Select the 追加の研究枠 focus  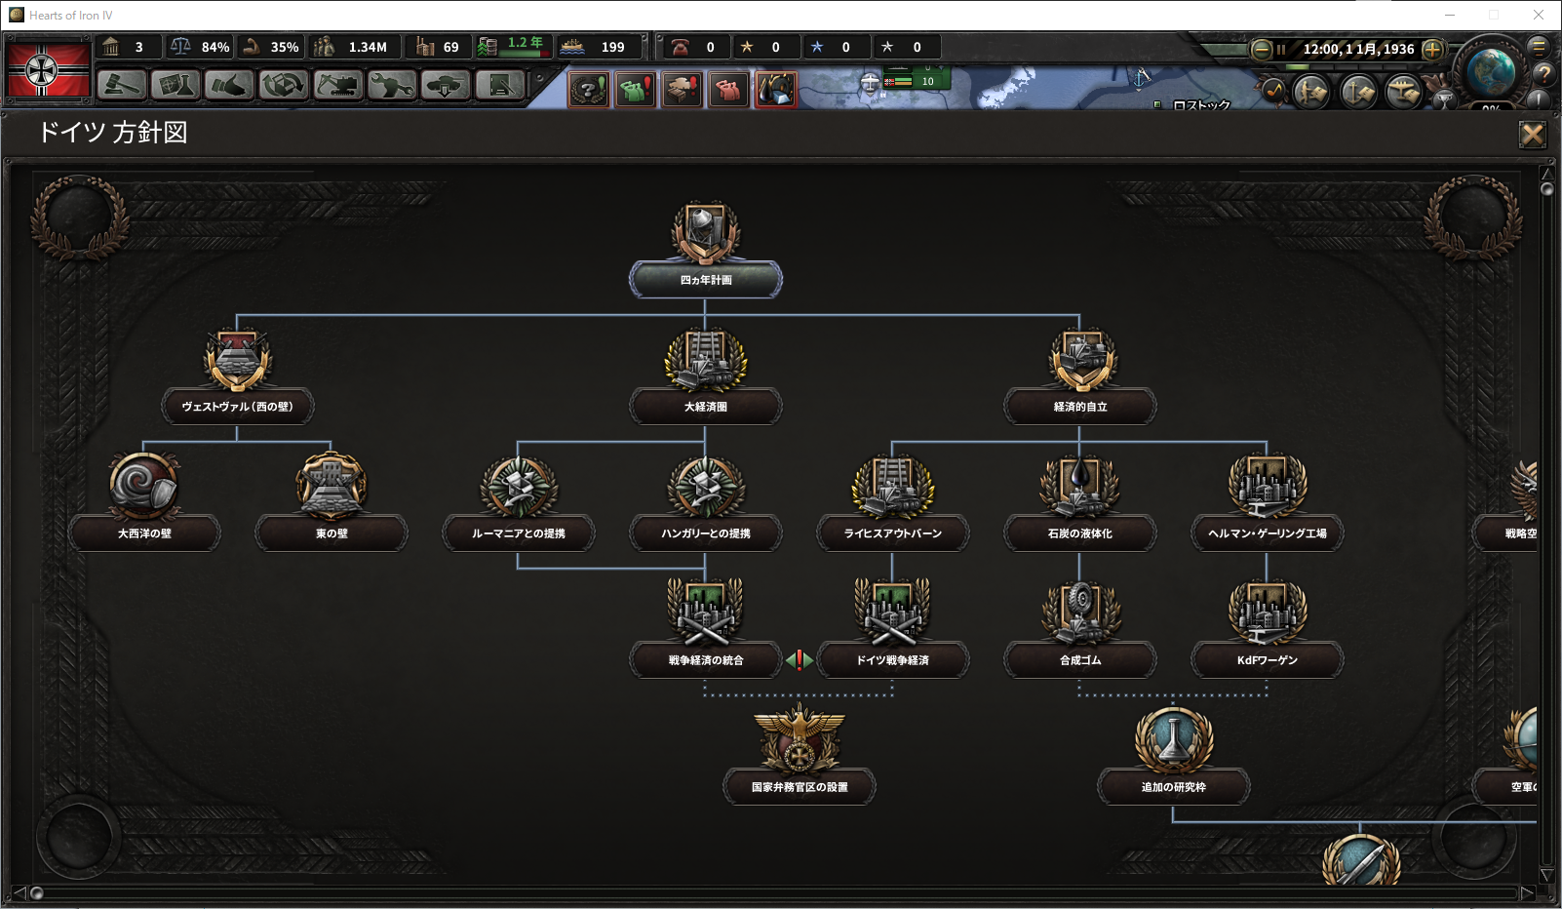1174,787
